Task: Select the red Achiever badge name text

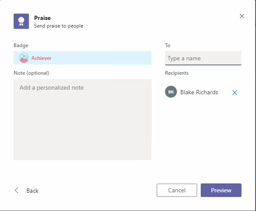Action: pyautogui.click(x=41, y=58)
